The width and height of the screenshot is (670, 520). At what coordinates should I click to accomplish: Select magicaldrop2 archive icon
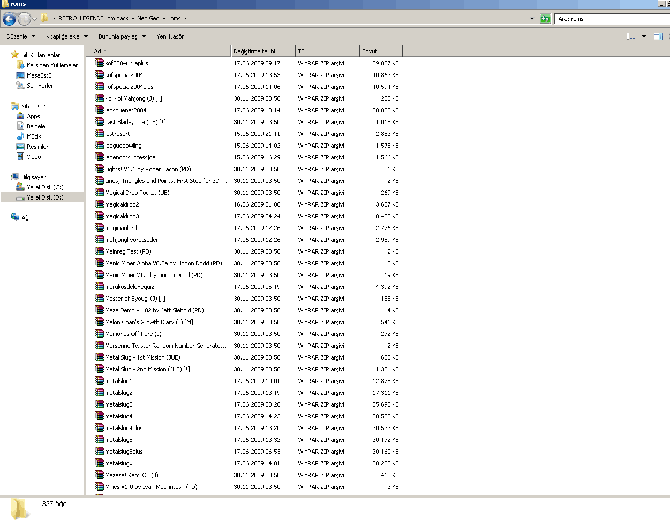[x=100, y=204]
